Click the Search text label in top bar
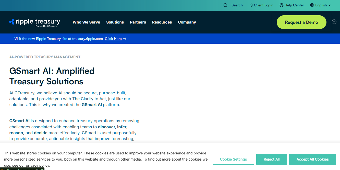The image size is (340, 170). [237, 5]
